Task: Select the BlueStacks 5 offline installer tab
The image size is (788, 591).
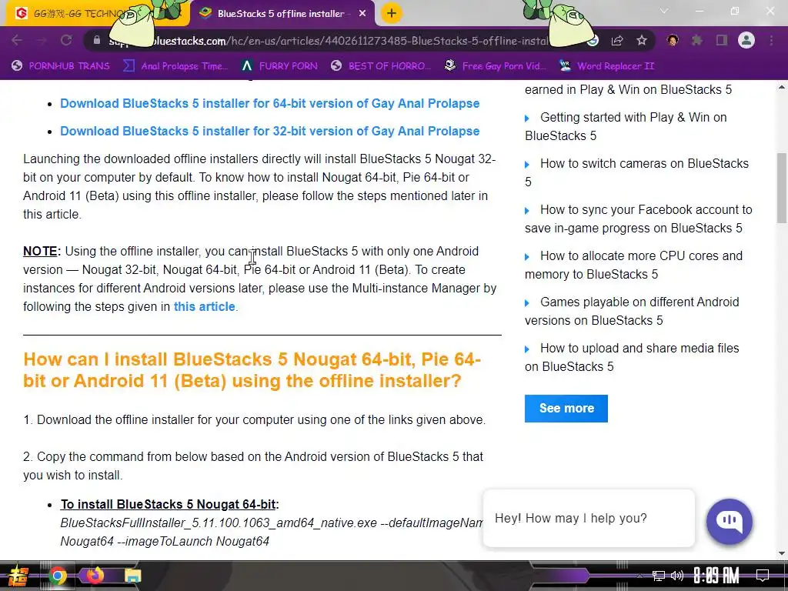Action: click(282, 14)
